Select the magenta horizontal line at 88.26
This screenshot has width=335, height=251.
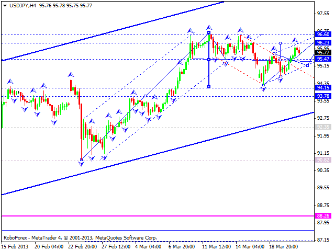[x=157, y=215]
